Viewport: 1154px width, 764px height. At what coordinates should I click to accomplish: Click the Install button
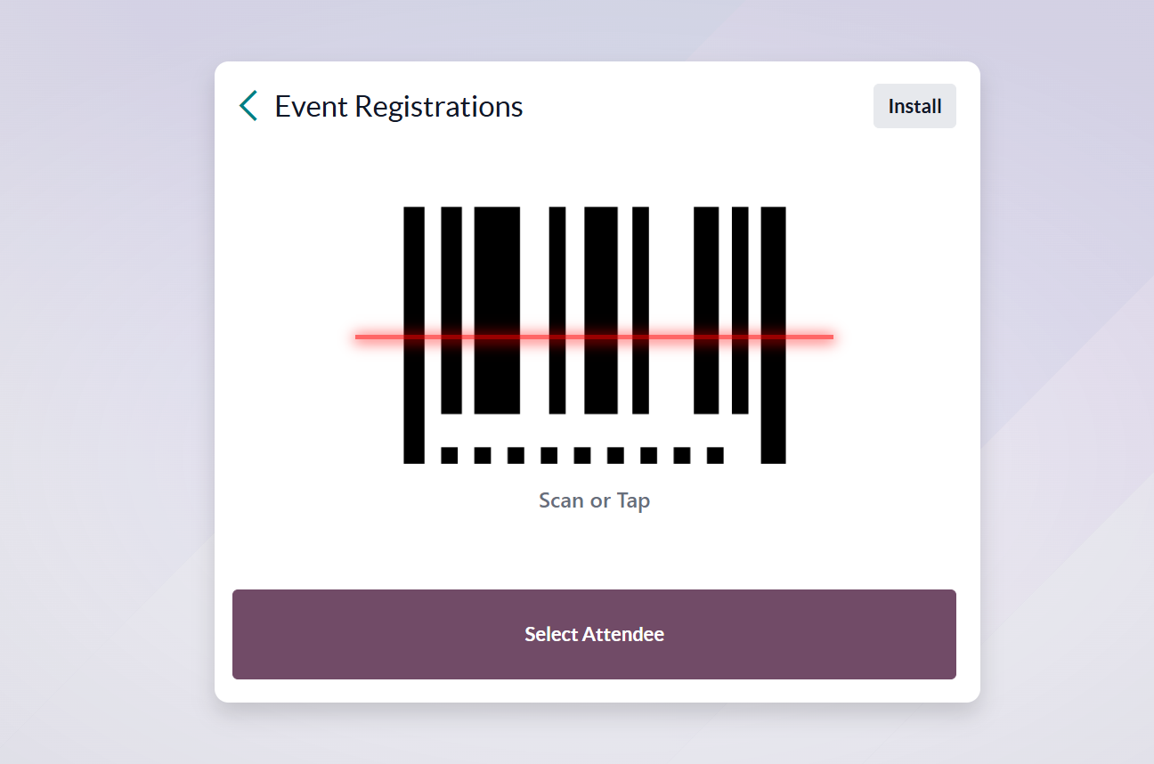point(914,106)
